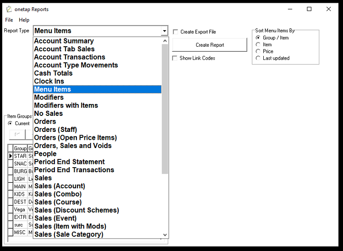This screenshot has height=251, width=343.
Task: Select Account Summary from report list
Action: tap(64, 41)
